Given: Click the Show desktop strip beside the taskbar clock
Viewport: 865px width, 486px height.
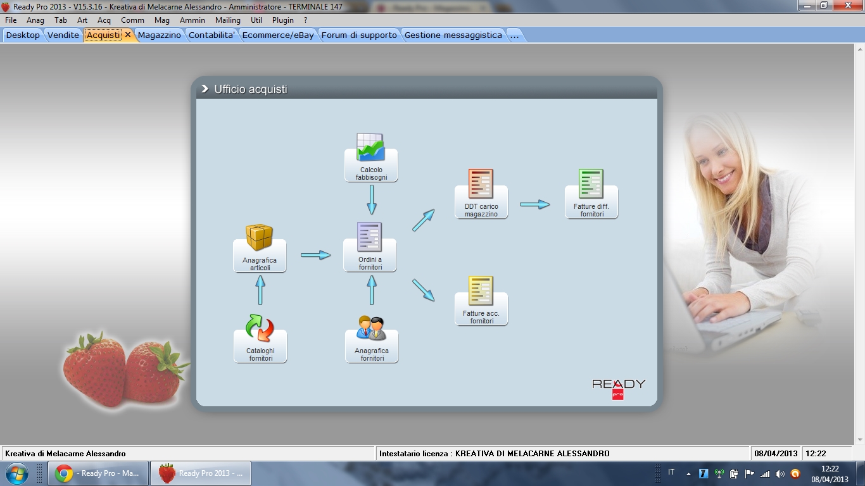Looking at the screenshot, I should coord(860,473).
